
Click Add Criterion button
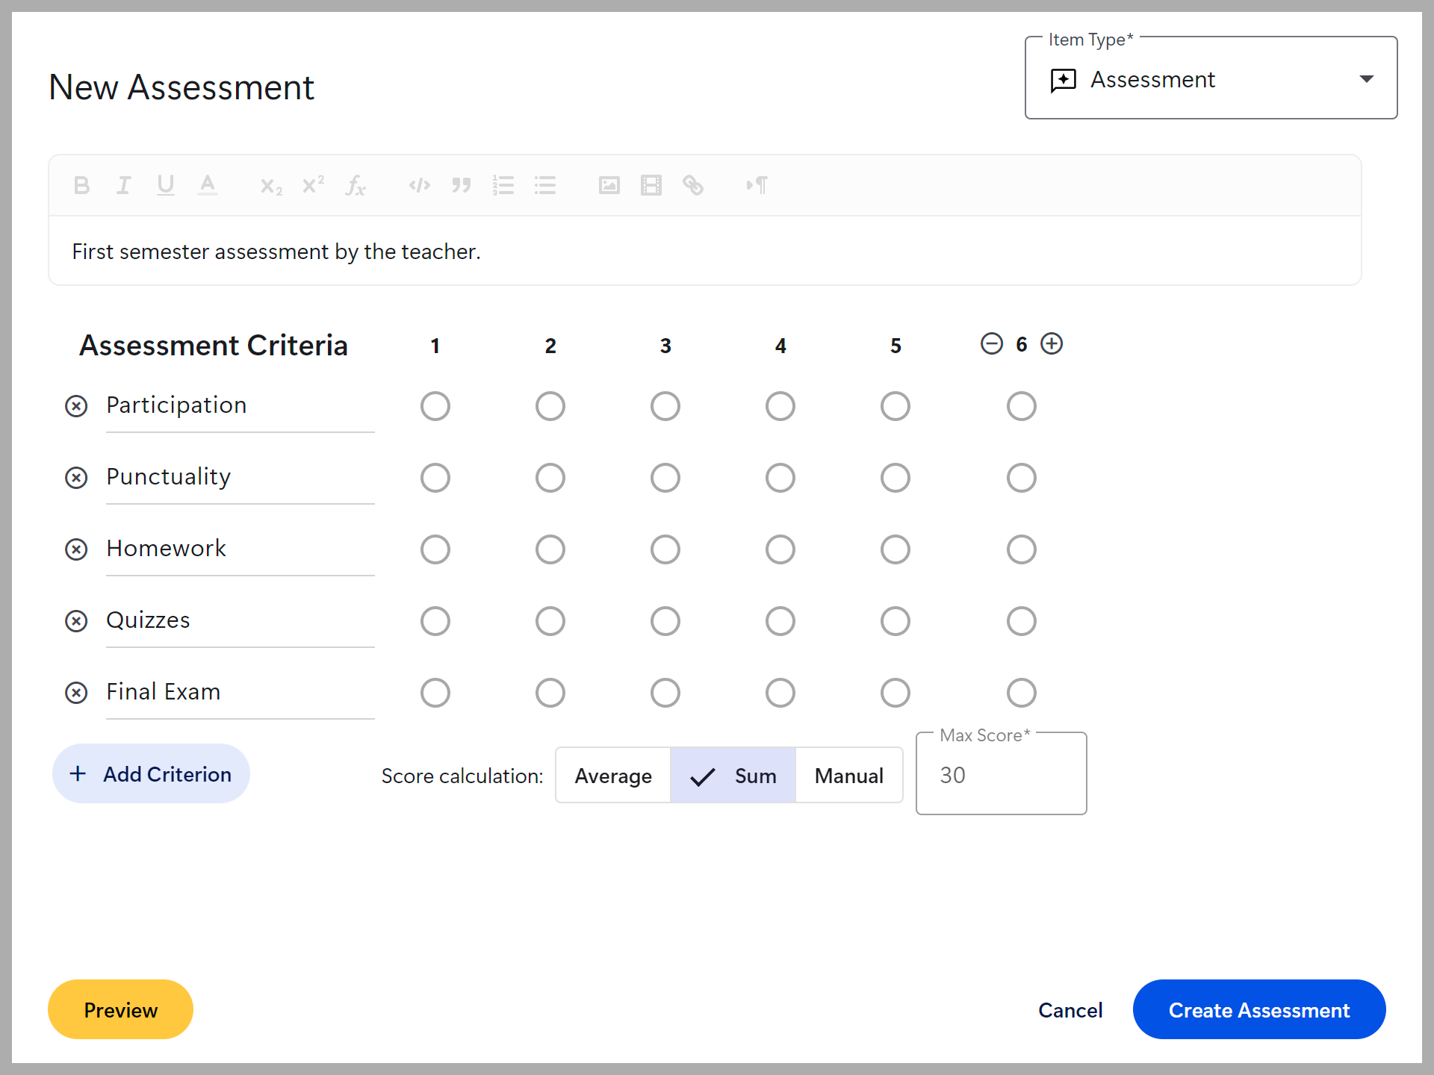pyautogui.click(x=151, y=774)
